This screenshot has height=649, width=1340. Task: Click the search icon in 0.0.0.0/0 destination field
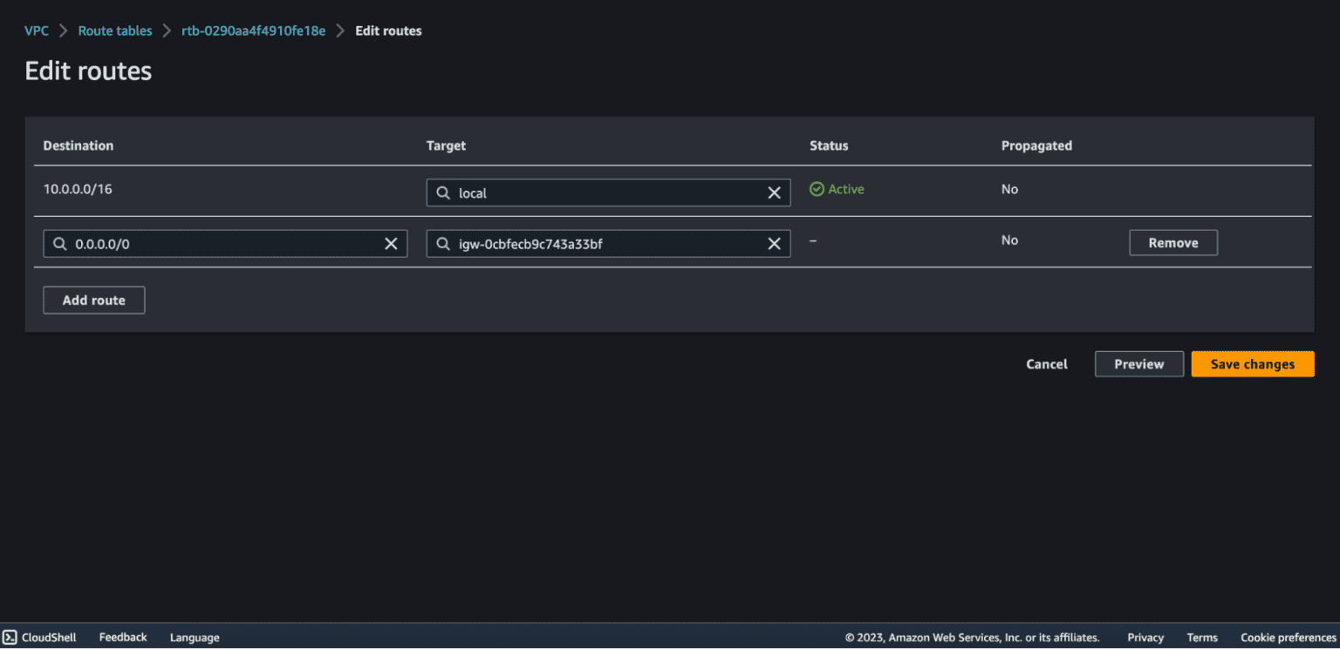coord(60,244)
